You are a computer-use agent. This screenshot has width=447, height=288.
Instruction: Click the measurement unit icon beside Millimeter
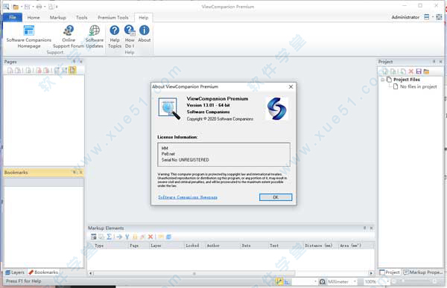tap(322, 281)
